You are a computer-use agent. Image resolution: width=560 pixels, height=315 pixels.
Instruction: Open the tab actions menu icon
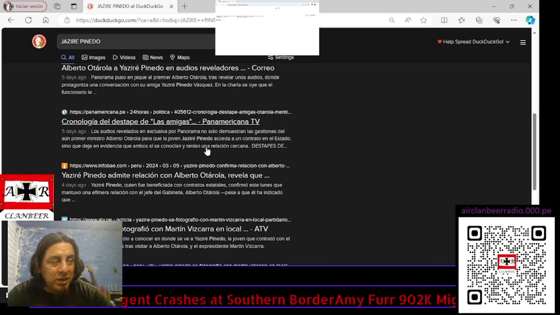(x=73, y=6)
